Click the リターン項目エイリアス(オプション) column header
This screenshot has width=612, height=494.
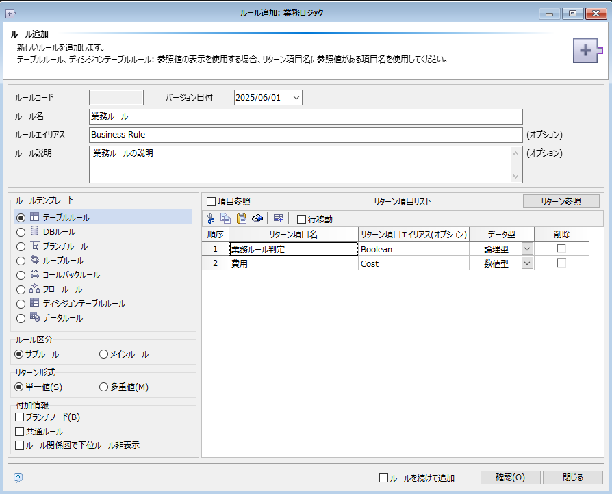[x=413, y=234]
